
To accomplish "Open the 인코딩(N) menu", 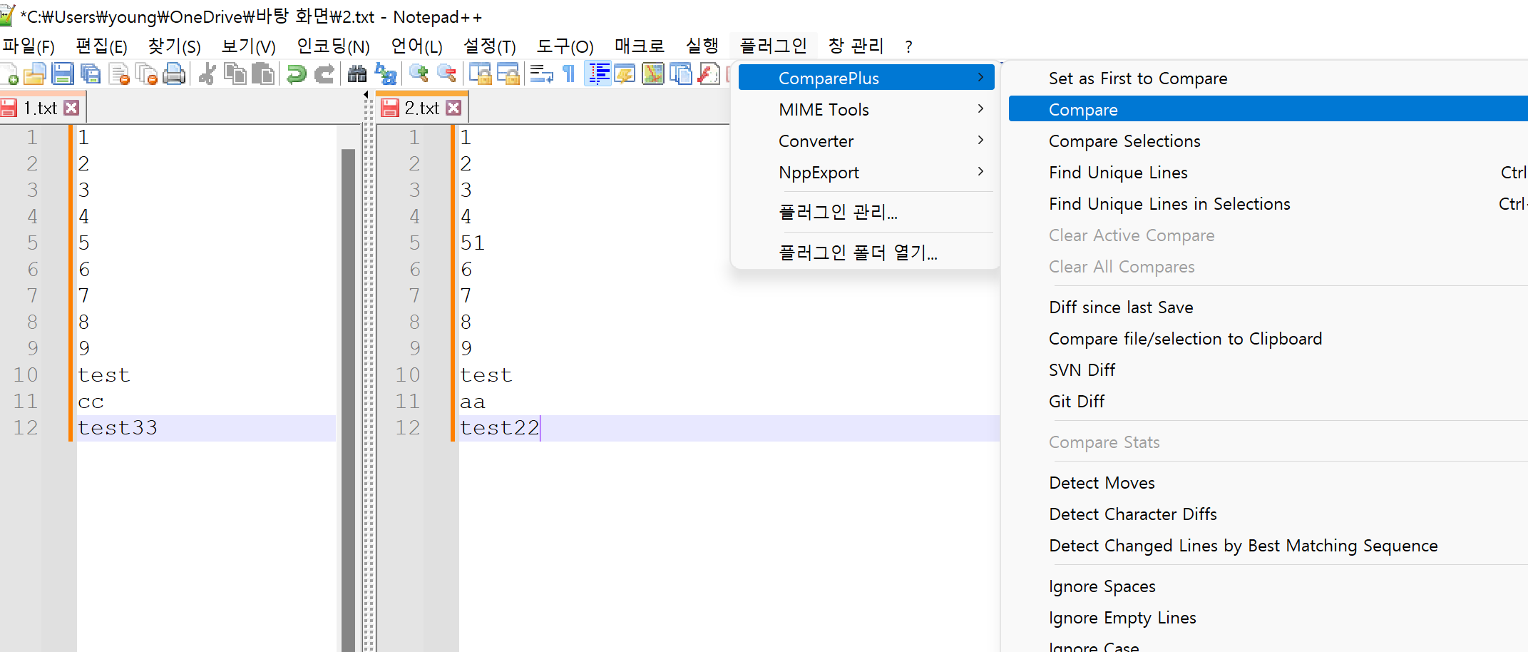I will click(333, 46).
